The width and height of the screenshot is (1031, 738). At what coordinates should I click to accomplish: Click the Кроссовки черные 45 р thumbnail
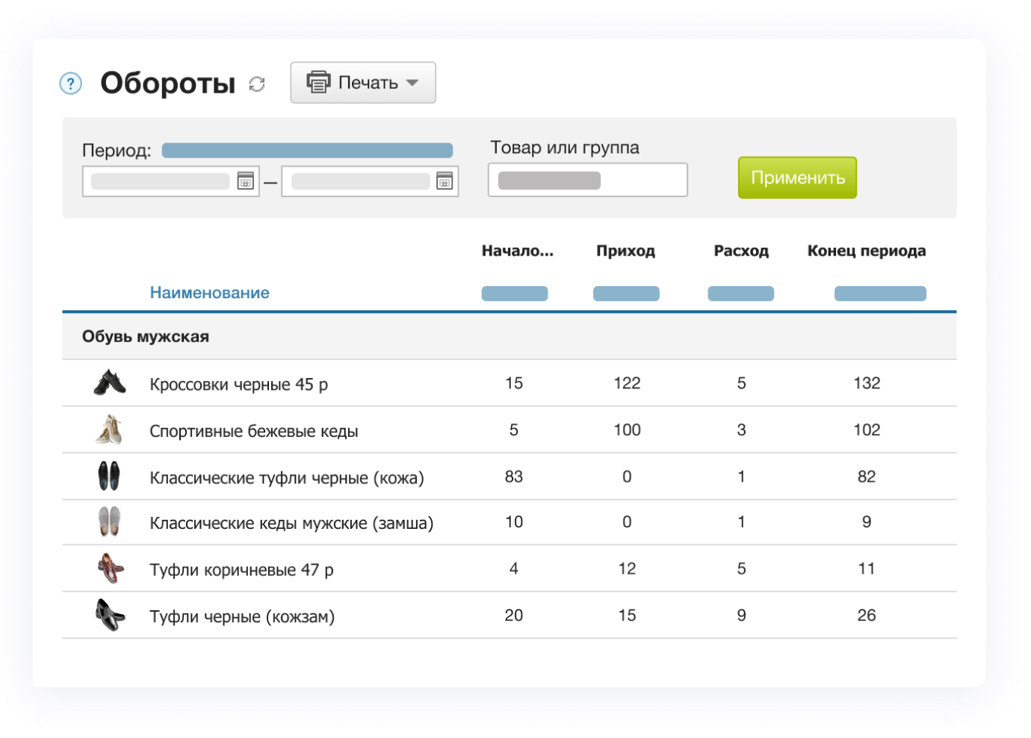tap(110, 382)
